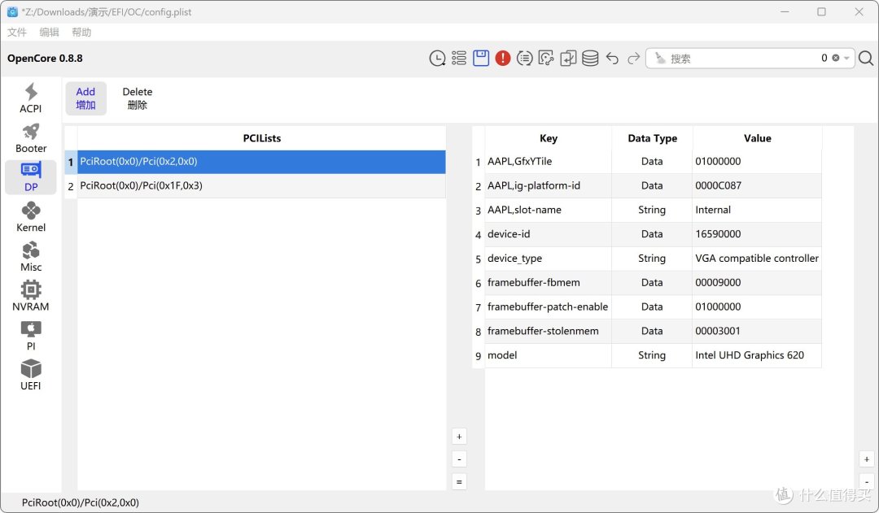Select the framebuffer-patch-enable key cell
Screen dimensions: 879x513
pos(549,306)
